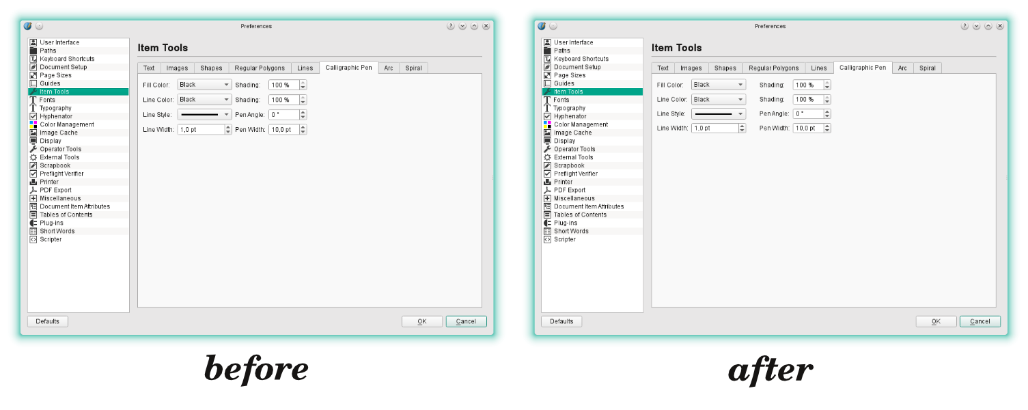
Task: Open the Line Style dropdown in the before window
Action: point(205,114)
